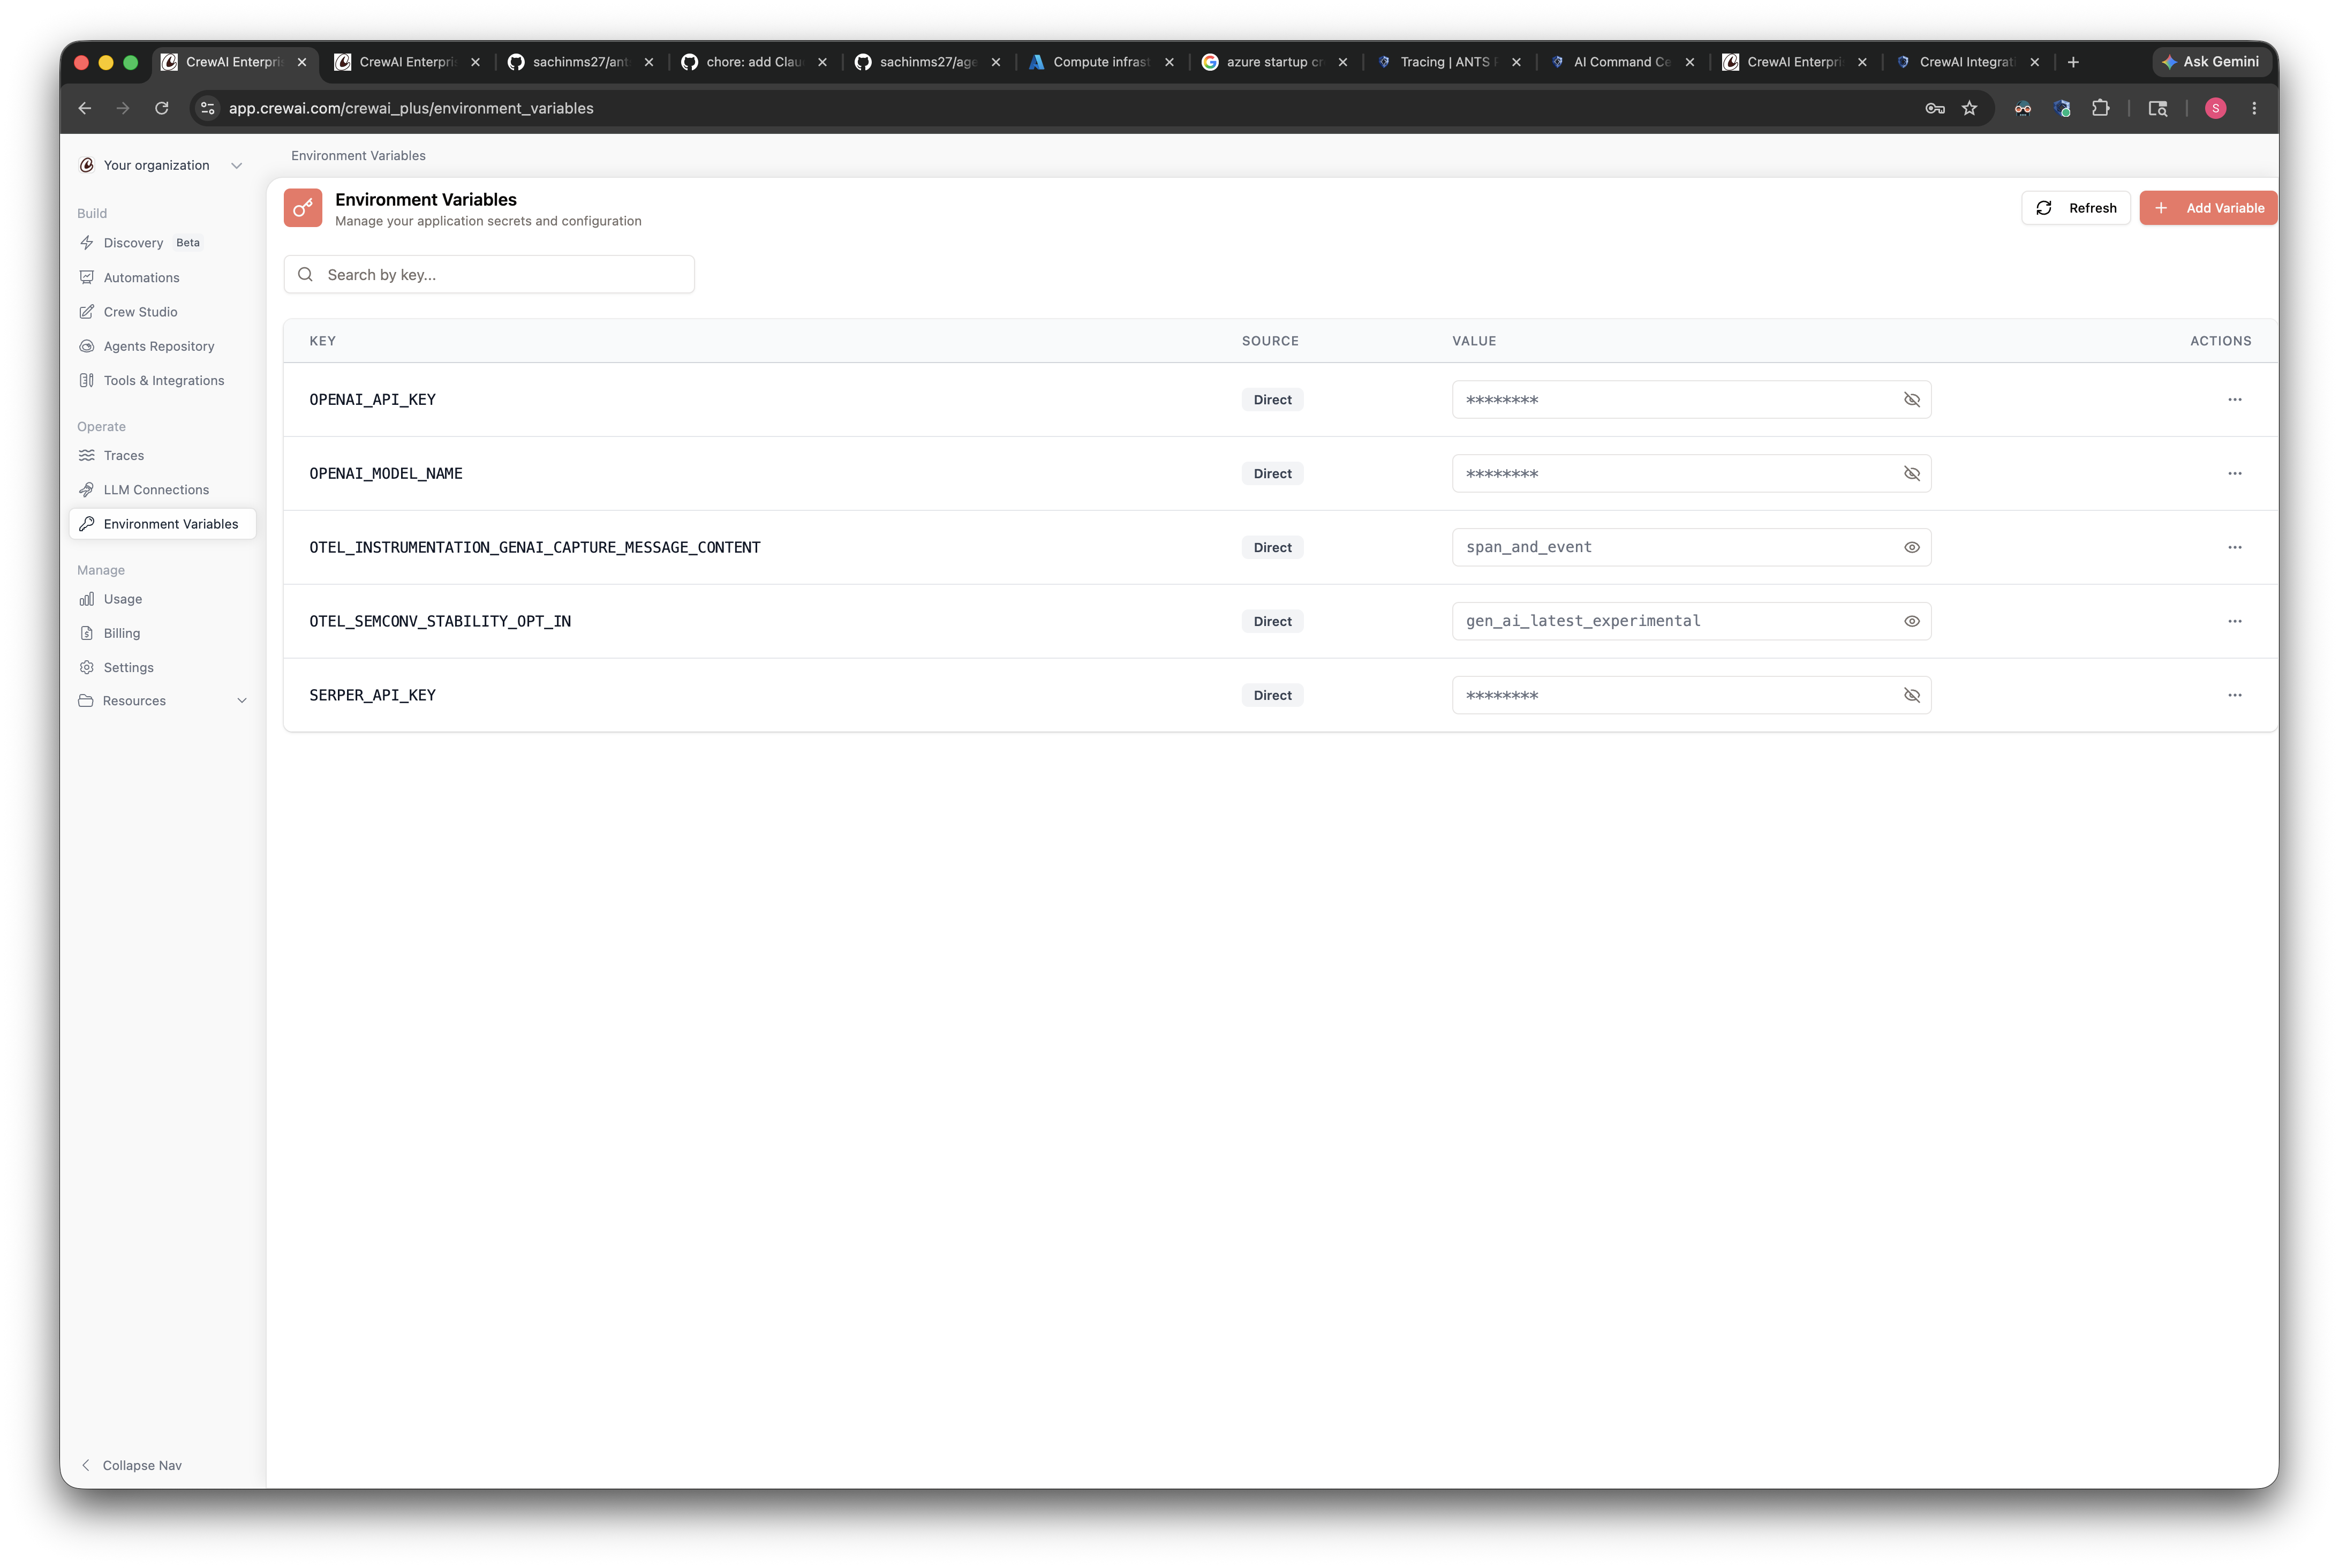Click Direct badge in OPENAI_MODEL_NAME row
This screenshot has height=1568, width=2339.
pos(1272,474)
